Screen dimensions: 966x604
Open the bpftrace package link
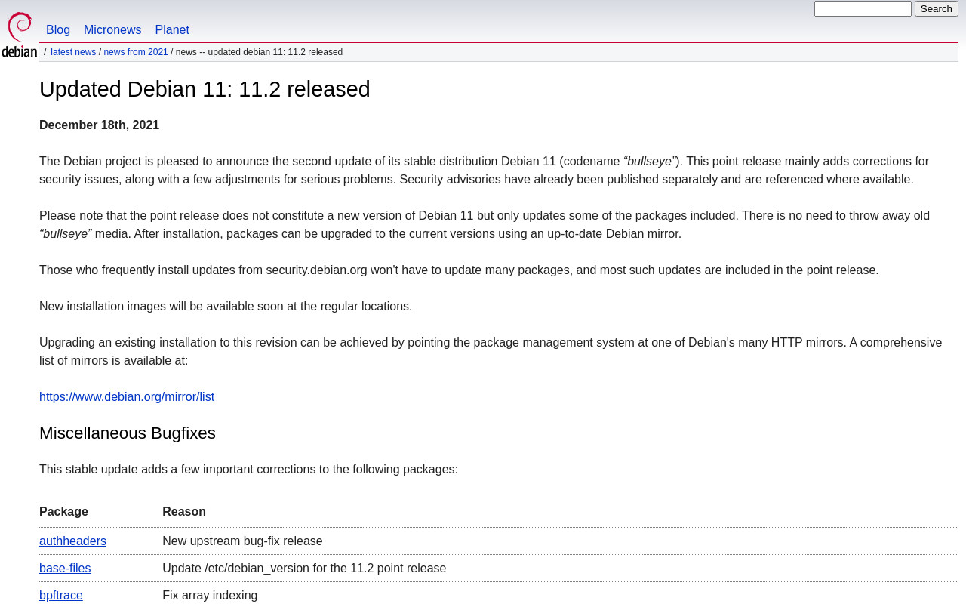61,596
